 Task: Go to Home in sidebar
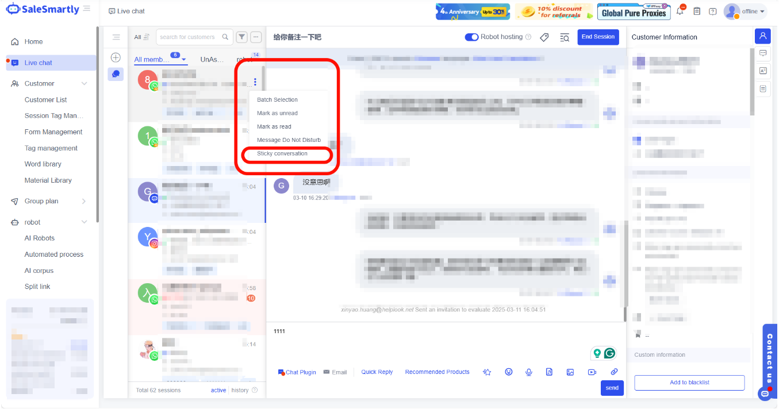click(33, 41)
